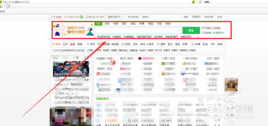Viewport: 268px width, 126px height.
Task: Click 教师节 festival link
Action: coord(146,17)
